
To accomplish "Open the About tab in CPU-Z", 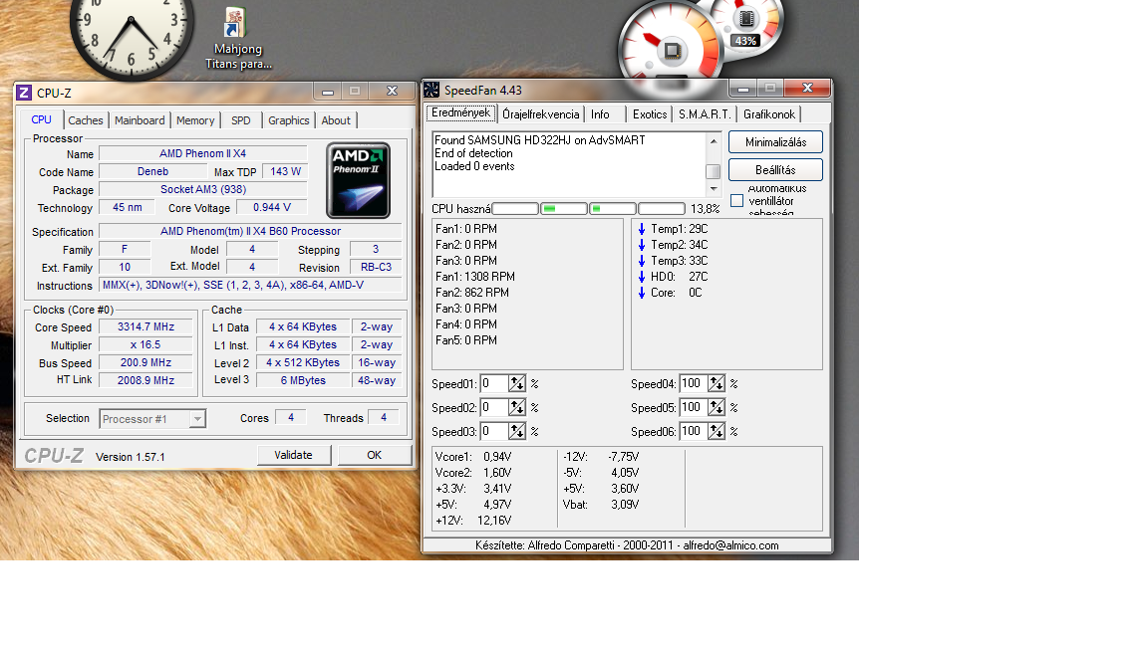I will (336, 120).
